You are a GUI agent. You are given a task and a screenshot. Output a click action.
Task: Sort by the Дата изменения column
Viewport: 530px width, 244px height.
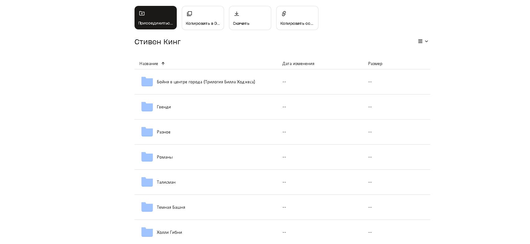pyautogui.click(x=298, y=63)
